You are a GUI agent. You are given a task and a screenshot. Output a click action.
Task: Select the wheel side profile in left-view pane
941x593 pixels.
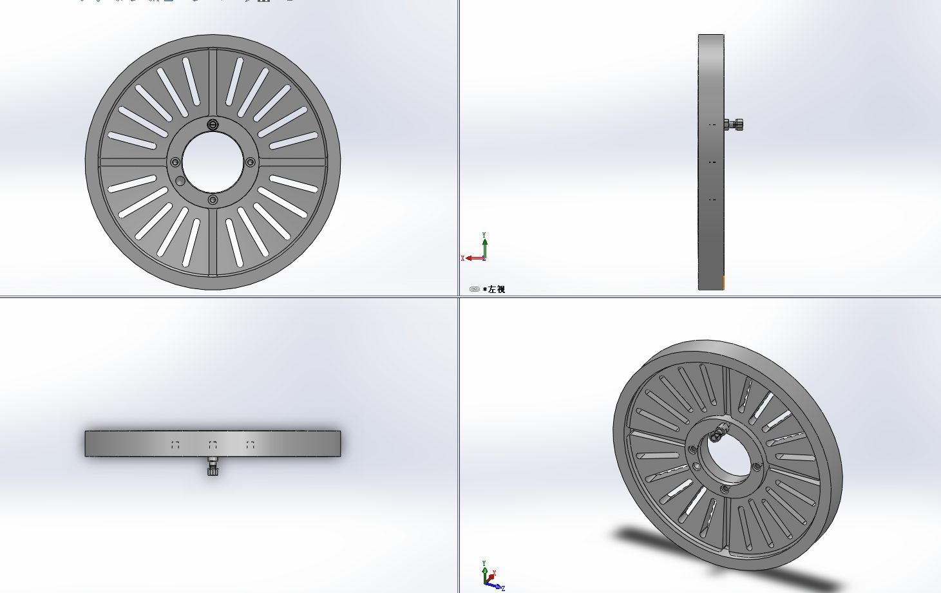[x=711, y=162]
